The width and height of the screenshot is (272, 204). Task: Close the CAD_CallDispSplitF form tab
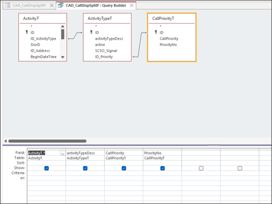(x=52, y=5)
